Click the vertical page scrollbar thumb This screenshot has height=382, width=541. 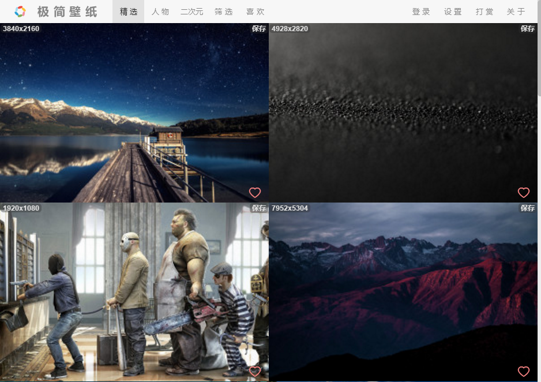pyautogui.click(x=539, y=48)
